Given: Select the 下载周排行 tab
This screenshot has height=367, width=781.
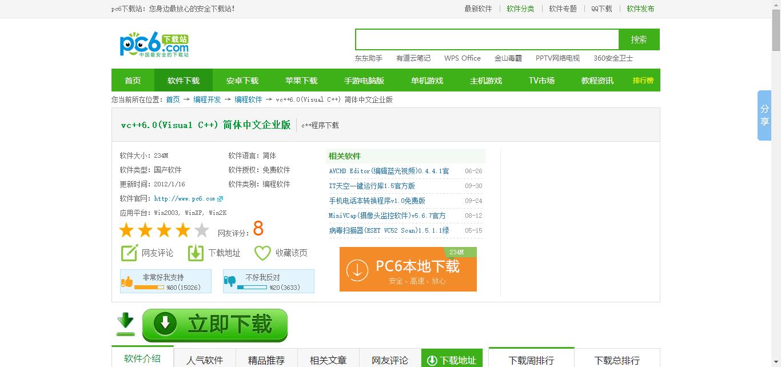Looking at the screenshot, I should point(531,358).
